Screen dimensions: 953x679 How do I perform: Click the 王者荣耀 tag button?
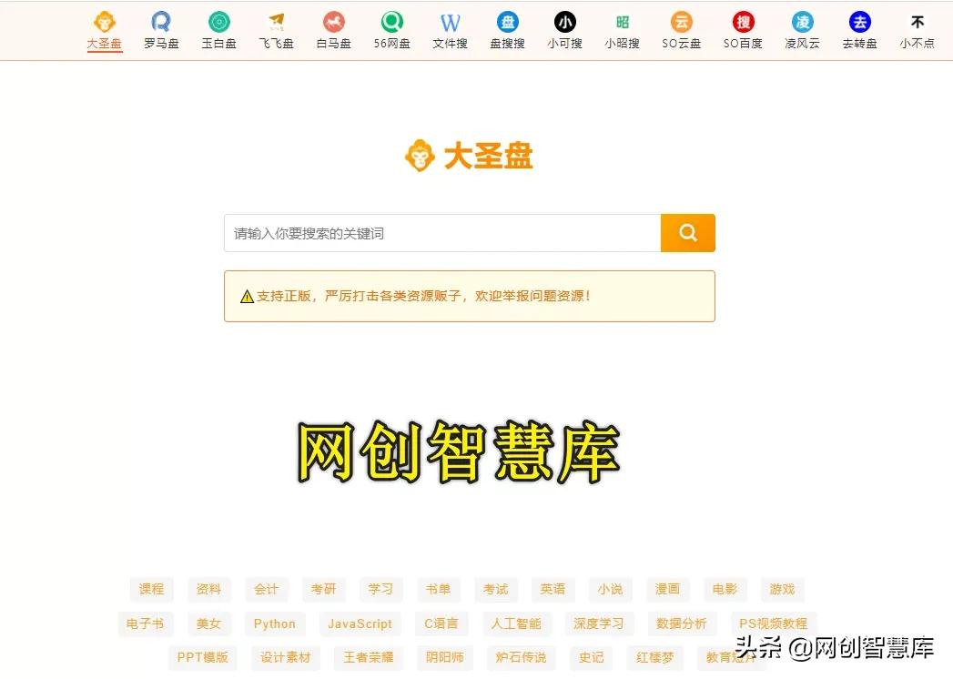click(x=369, y=657)
